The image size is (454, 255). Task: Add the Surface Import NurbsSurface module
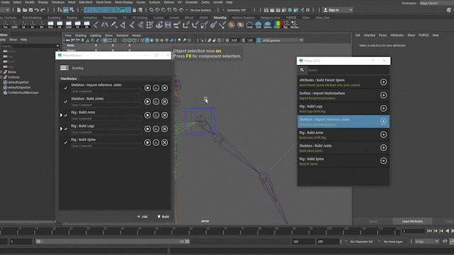tap(383, 95)
